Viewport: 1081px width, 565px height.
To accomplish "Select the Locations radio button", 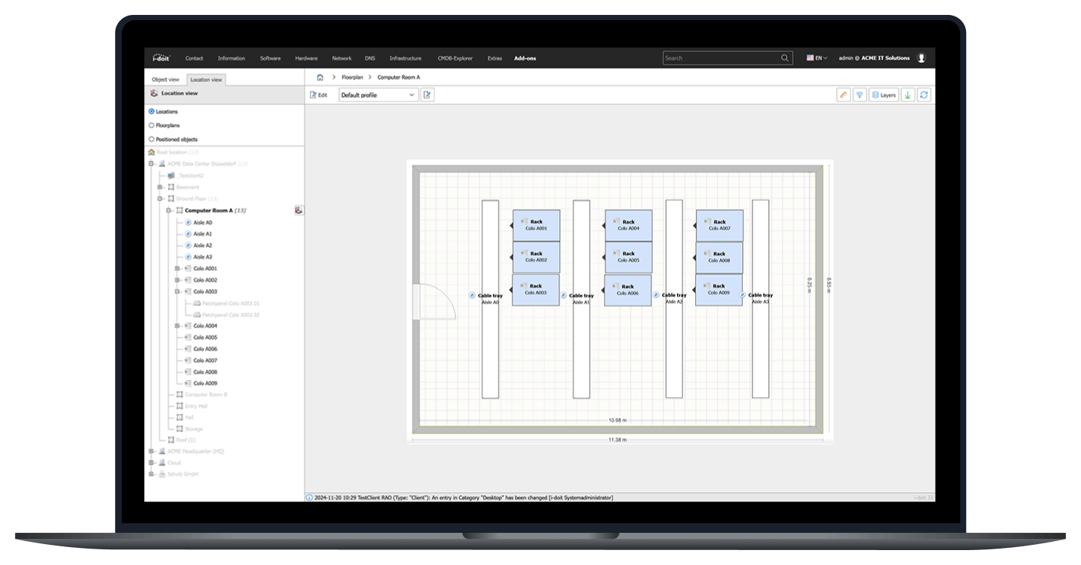I will coord(152,112).
